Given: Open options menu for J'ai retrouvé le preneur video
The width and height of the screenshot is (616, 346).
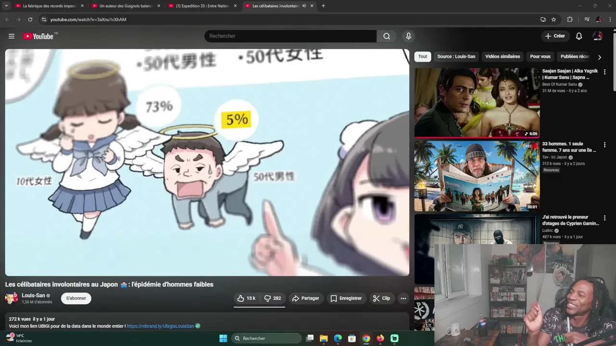Looking at the screenshot, I should coord(604,218).
